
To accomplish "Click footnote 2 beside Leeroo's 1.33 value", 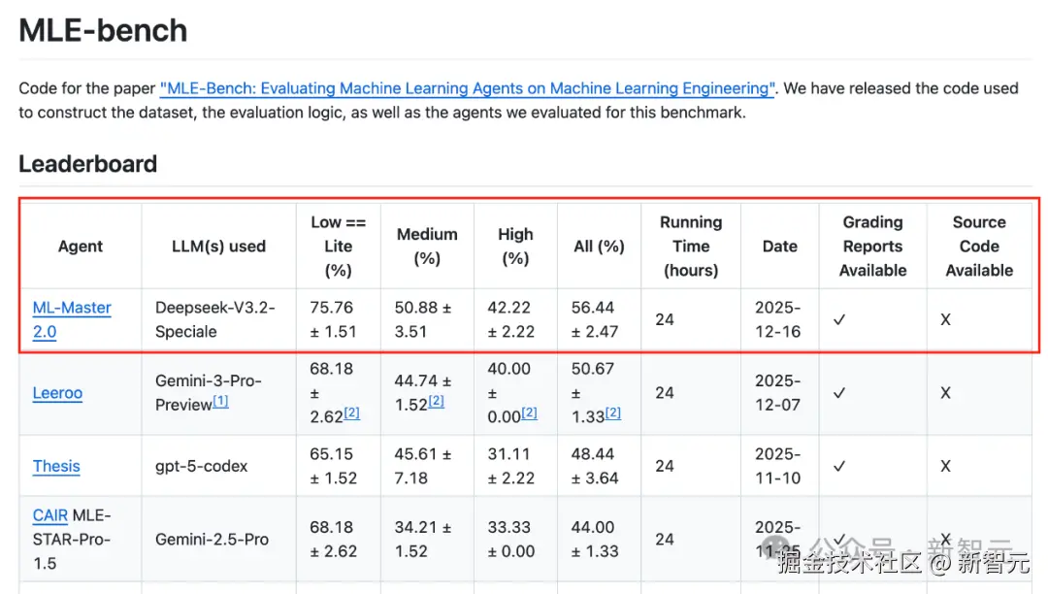I will (x=613, y=412).
